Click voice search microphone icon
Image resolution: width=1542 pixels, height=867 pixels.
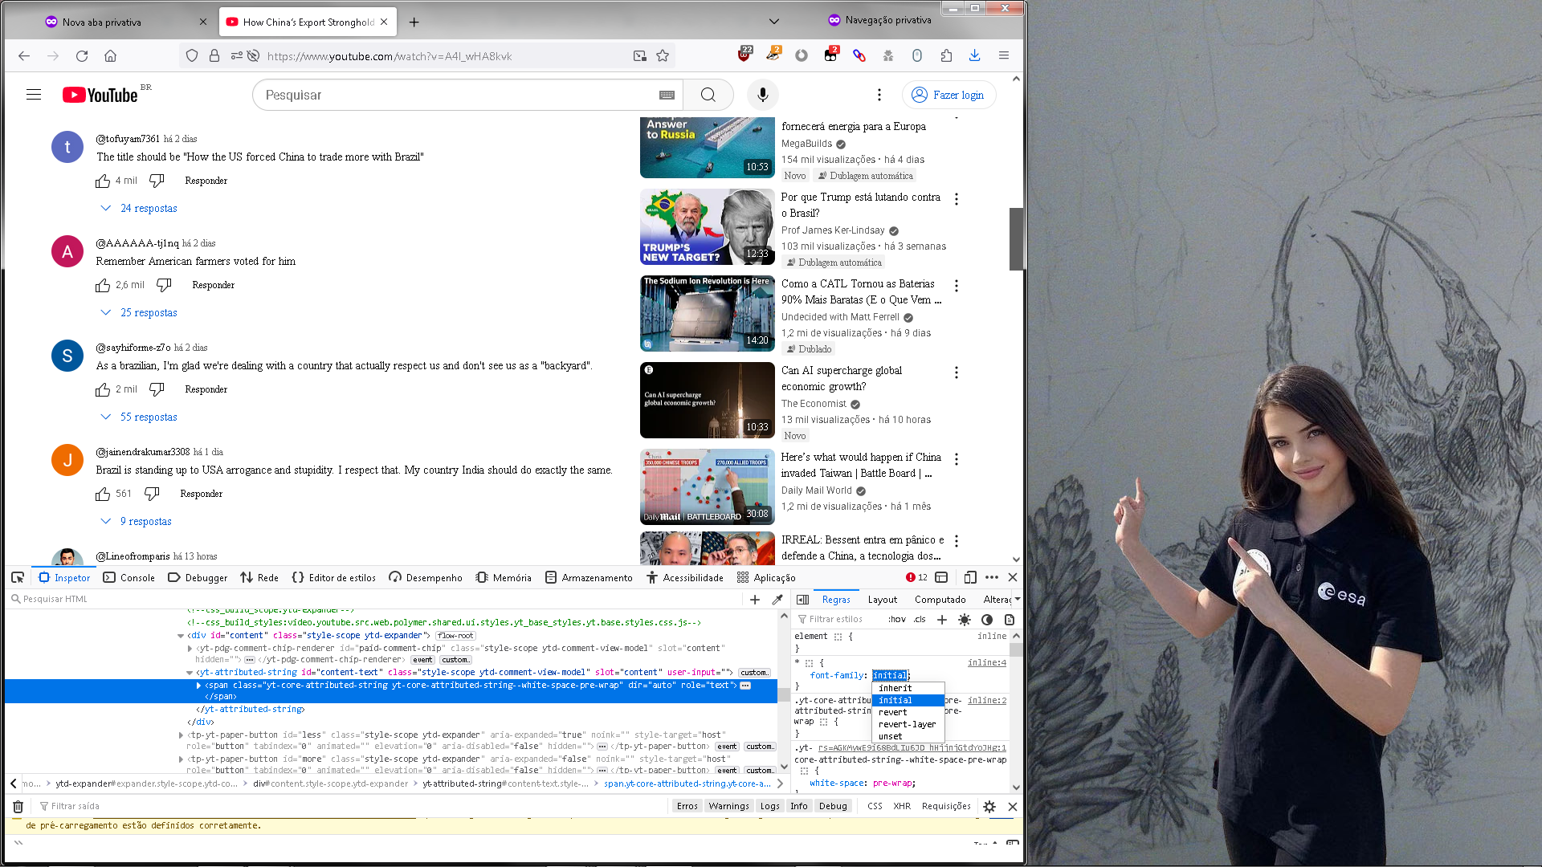point(762,95)
